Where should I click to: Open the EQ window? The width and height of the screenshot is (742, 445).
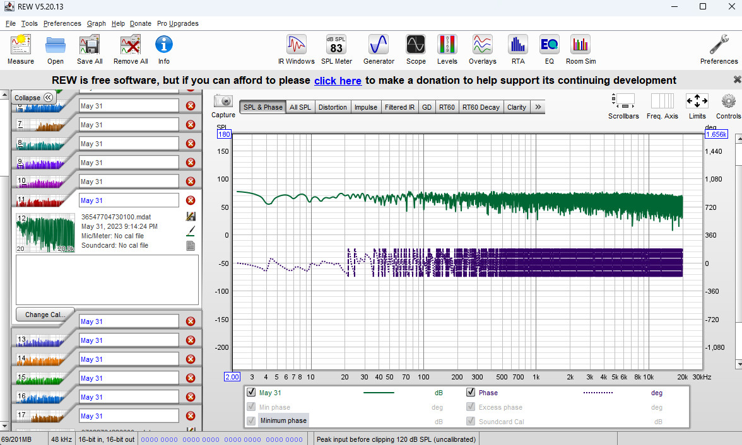click(x=549, y=45)
